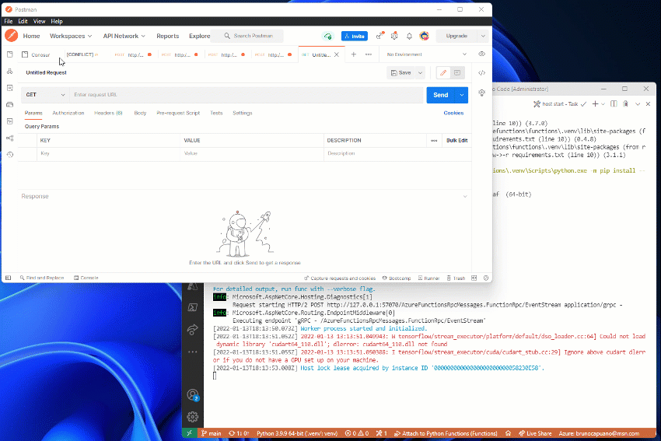Viewport: 661px width, 441px height.
Task: Switch to the Body tab
Action: pyautogui.click(x=140, y=113)
